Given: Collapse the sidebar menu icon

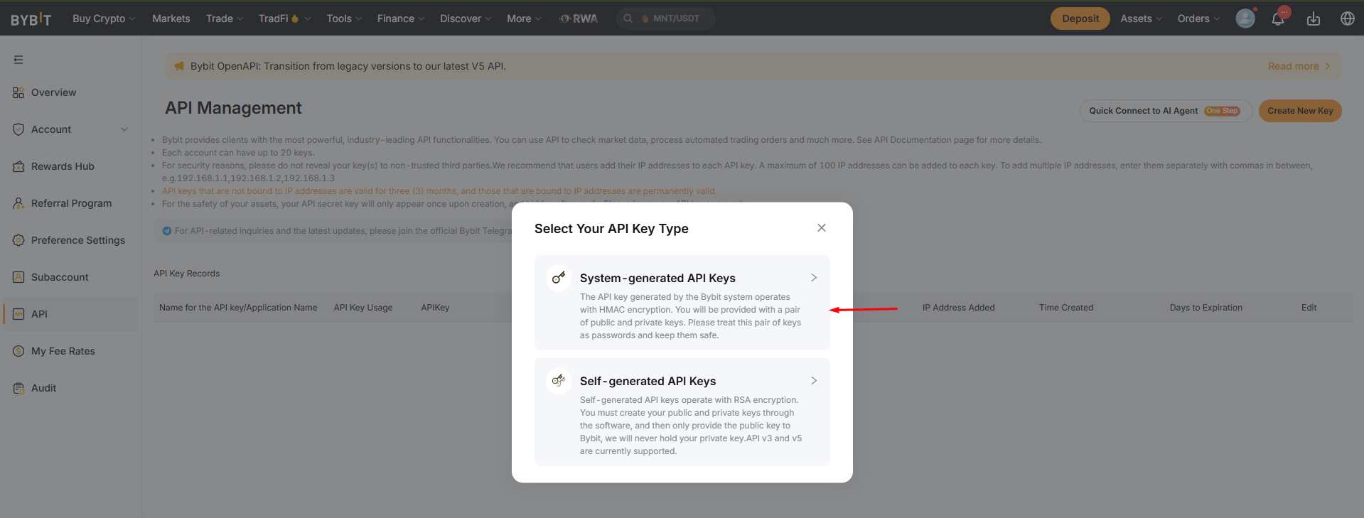Looking at the screenshot, I should pyautogui.click(x=18, y=60).
